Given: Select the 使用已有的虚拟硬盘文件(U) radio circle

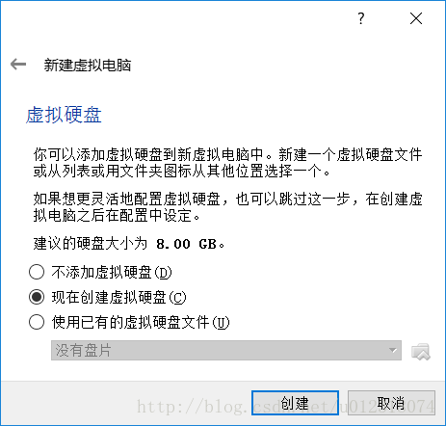Looking at the screenshot, I should pyautogui.click(x=37, y=322).
